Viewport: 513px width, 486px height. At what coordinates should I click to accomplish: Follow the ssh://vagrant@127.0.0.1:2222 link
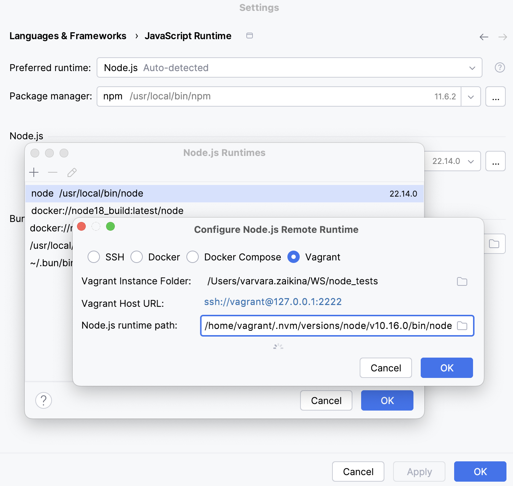[273, 302]
